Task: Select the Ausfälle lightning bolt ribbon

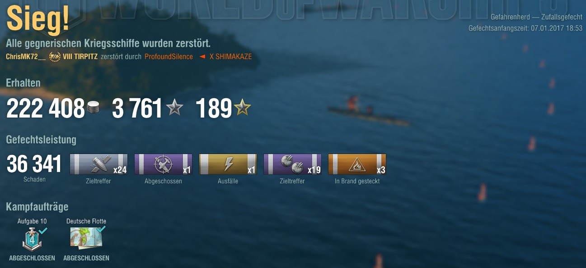Action: click(x=228, y=164)
